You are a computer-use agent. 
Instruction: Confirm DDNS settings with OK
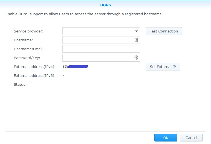(165, 138)
